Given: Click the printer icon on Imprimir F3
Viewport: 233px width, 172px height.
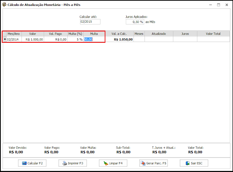Looking at the screenshot, I should coord(65,163).
